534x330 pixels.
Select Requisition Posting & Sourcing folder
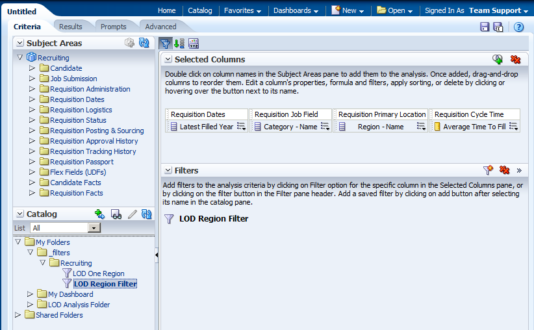tap(97, 131)
